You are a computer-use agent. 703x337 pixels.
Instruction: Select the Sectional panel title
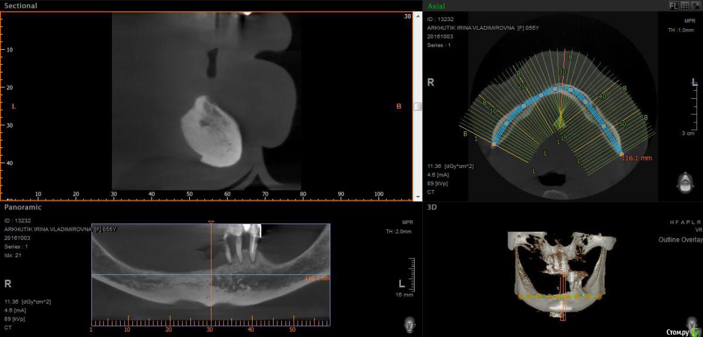click(21, 6)
